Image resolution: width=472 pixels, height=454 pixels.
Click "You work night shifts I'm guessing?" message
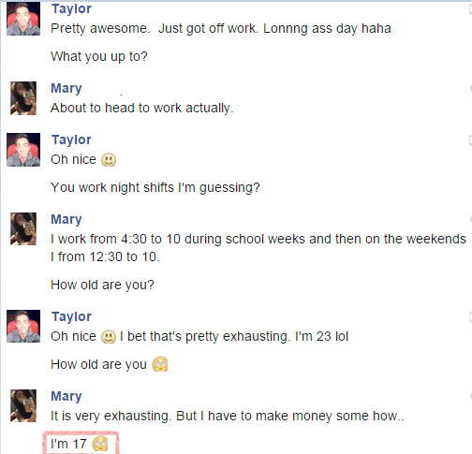pyautogui.click(x=155, y=188)
